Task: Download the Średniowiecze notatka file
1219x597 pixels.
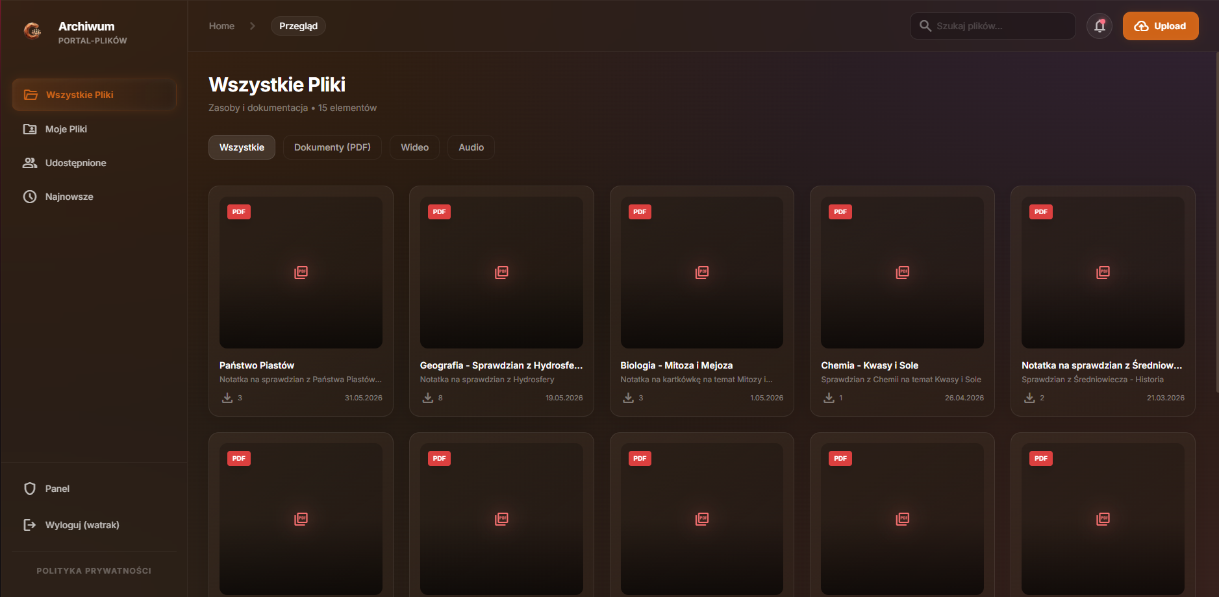Action: click(x=1030, y=398)
